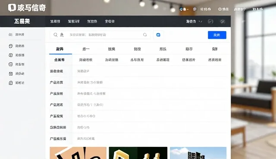Click the circle icon at the search field's end
276x159 pixels.
pyautogui.click(x=145, y=35)
